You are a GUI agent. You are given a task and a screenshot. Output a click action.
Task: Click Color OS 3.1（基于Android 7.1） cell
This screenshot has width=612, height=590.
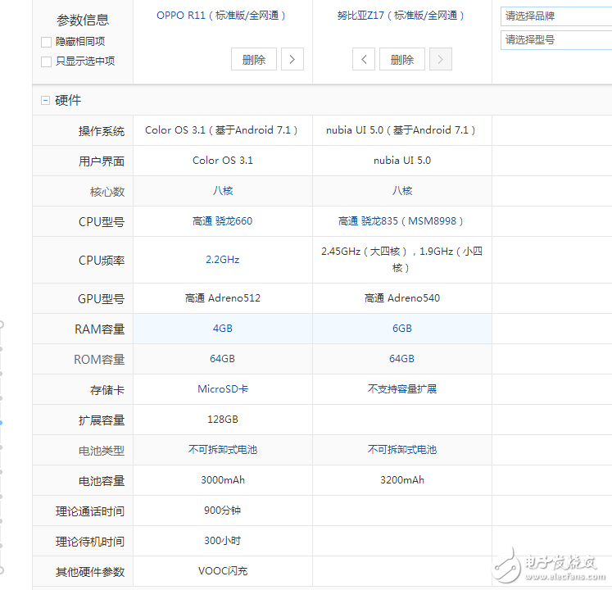point(221,130)
